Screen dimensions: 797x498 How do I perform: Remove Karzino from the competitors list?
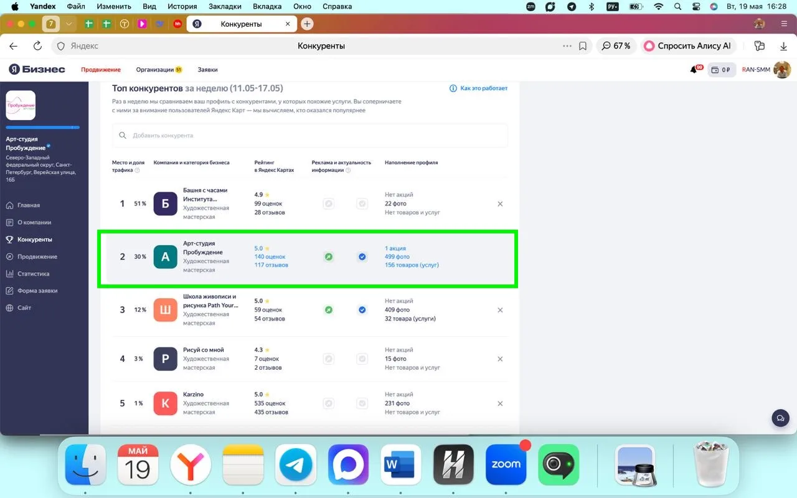coord(500,403)
